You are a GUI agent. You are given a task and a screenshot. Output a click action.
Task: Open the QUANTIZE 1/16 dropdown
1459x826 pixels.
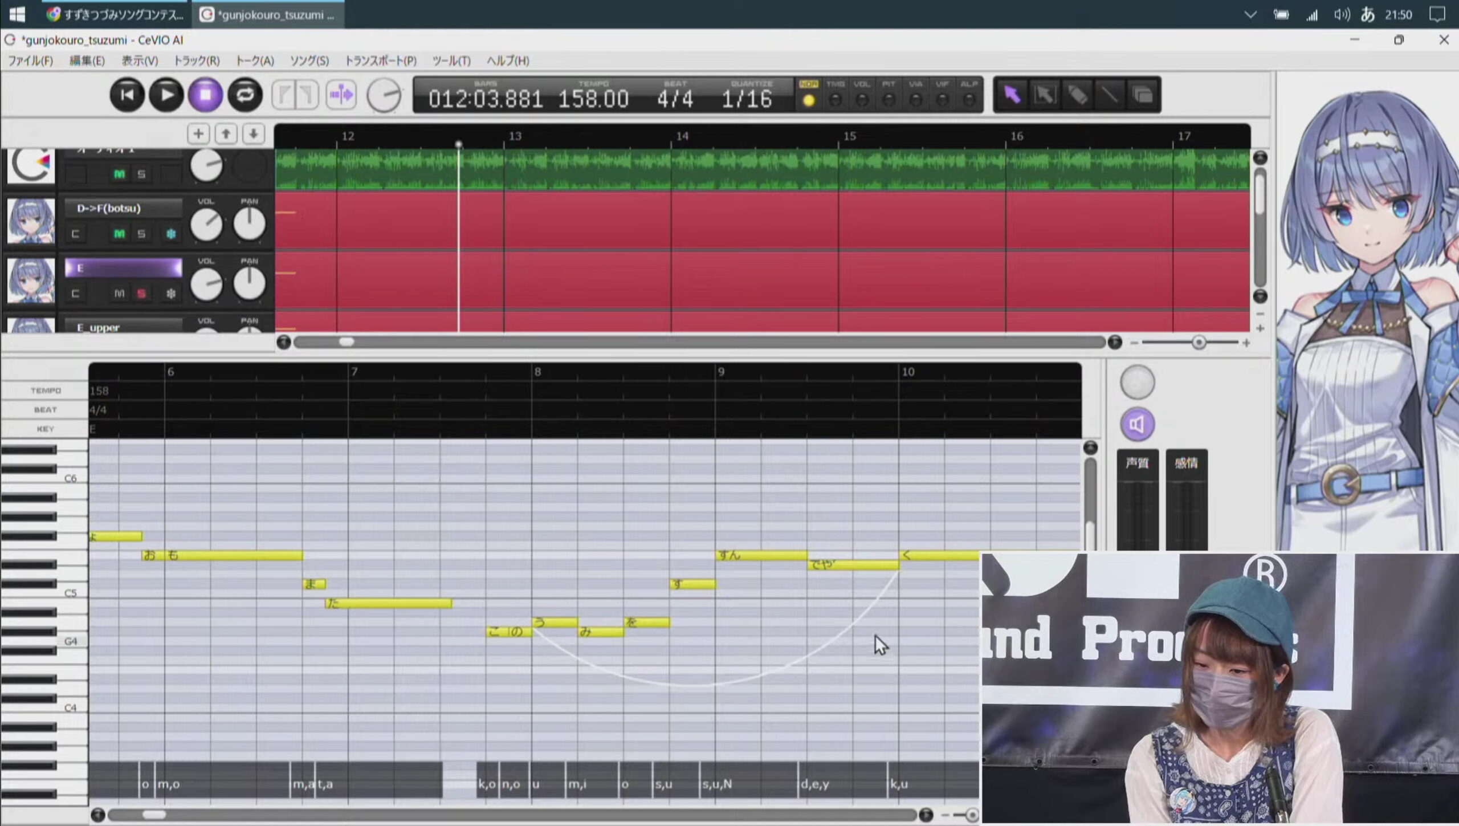[x=747, y=99]
